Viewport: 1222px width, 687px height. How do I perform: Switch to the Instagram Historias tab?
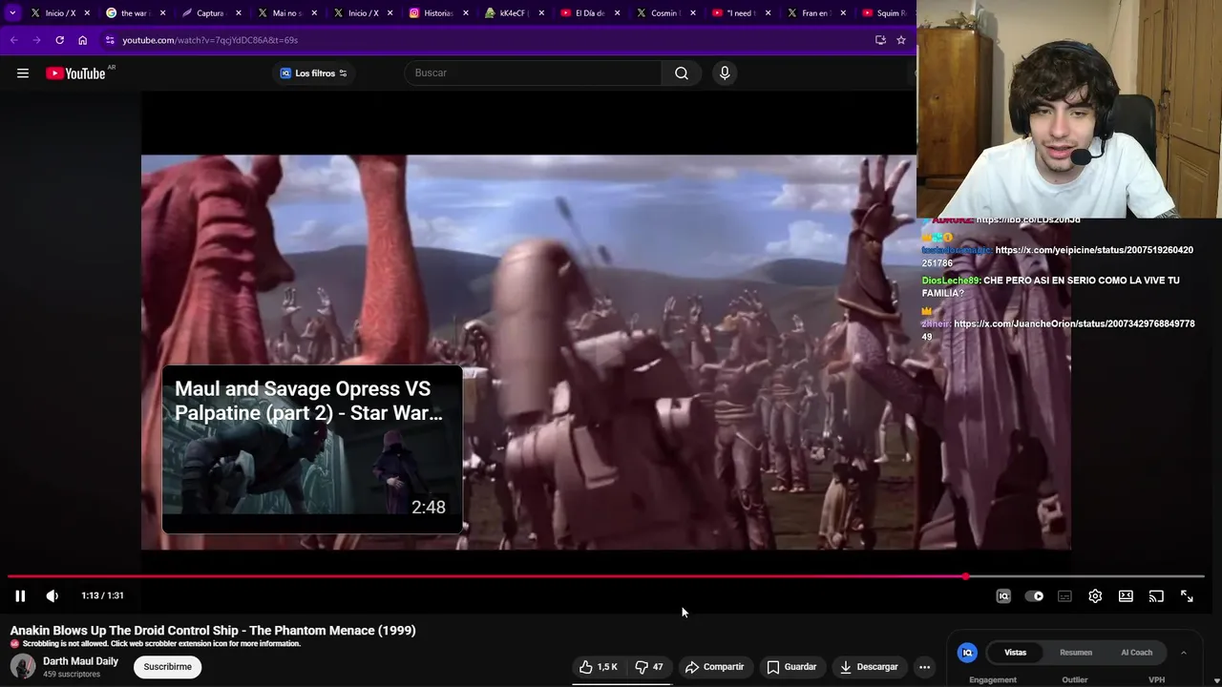pyautogui.click(x=436, y=13)
